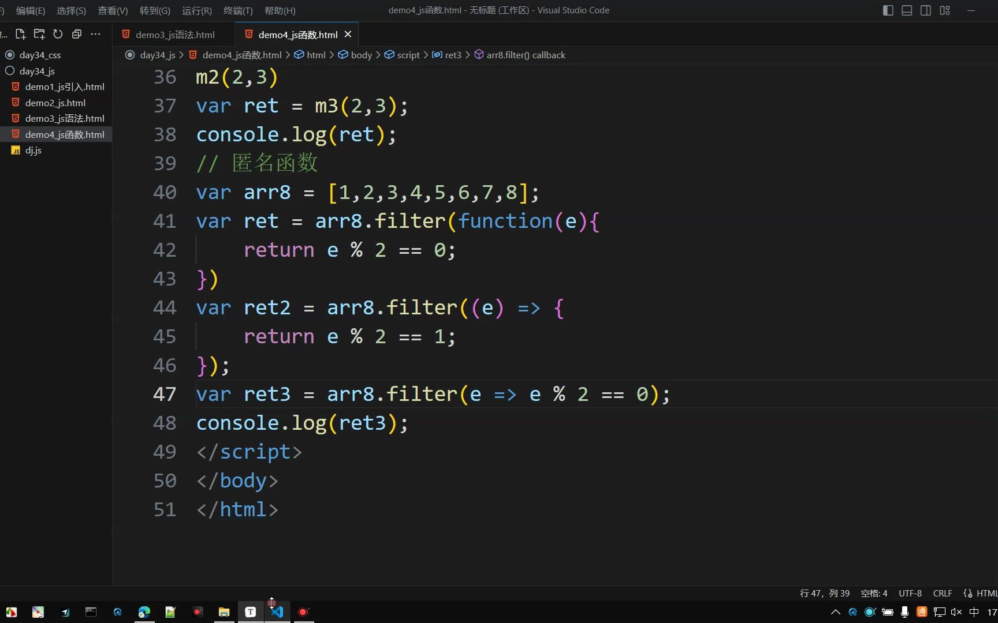This screenshot has width=998, height=623.
Task: Click muted volume icon in tray
Action: (956, 612)
